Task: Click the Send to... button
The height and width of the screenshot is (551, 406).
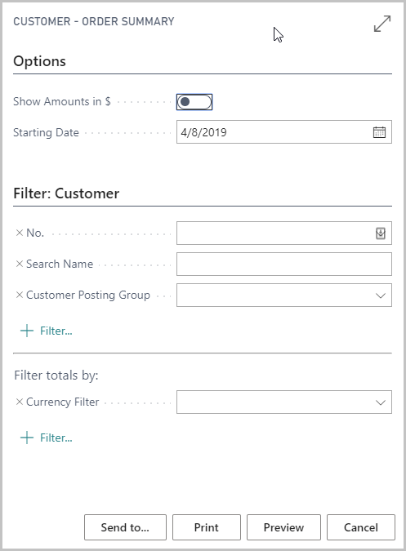Action: [125, 527]
